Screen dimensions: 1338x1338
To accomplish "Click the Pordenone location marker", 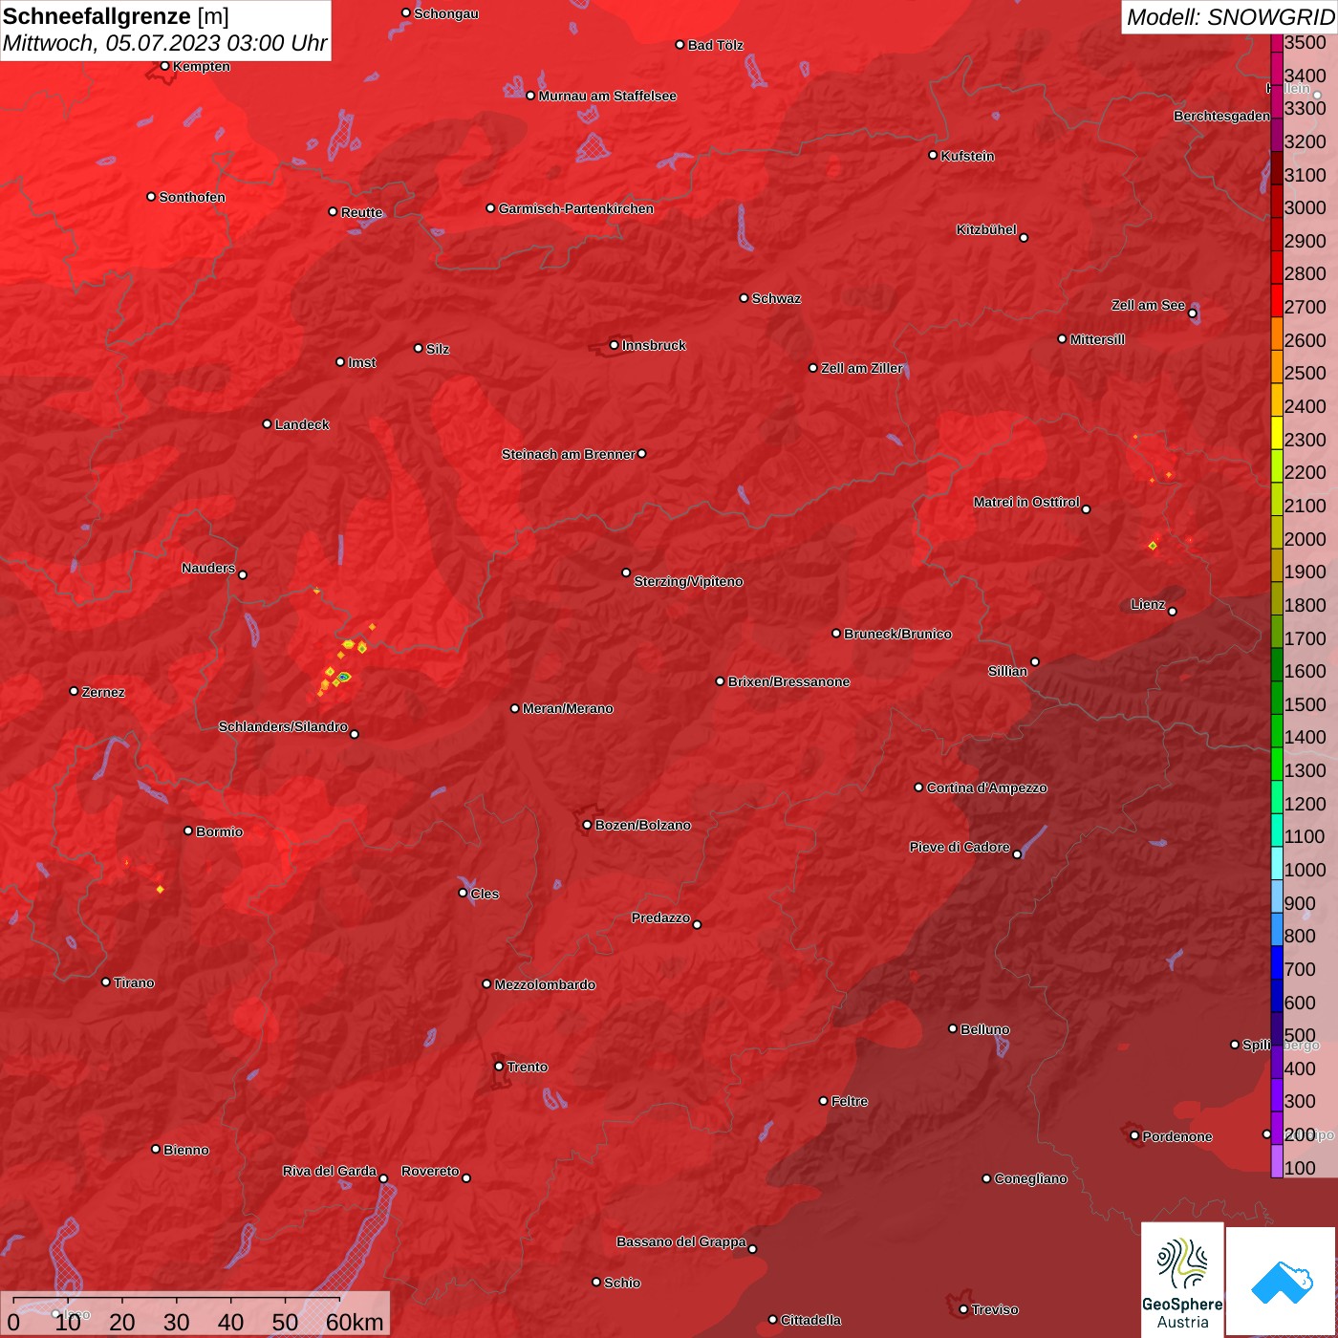I will pos(1134,1135).
